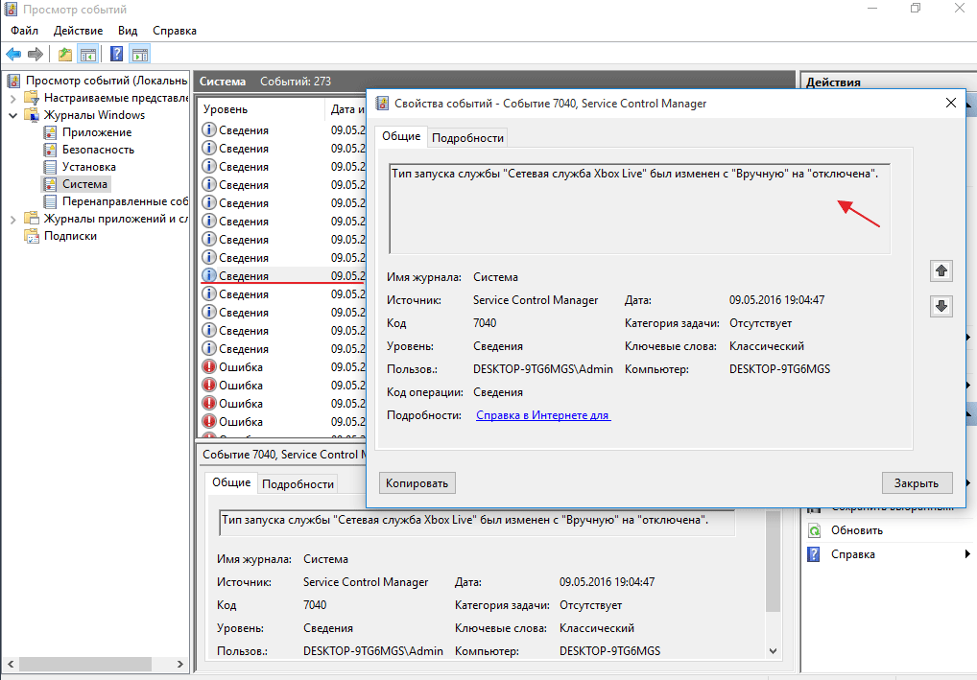The height and width of the screenshot is (680, 977).
Task: Click the Forward arrow in the toolbar
Action: tap(36, 54)
